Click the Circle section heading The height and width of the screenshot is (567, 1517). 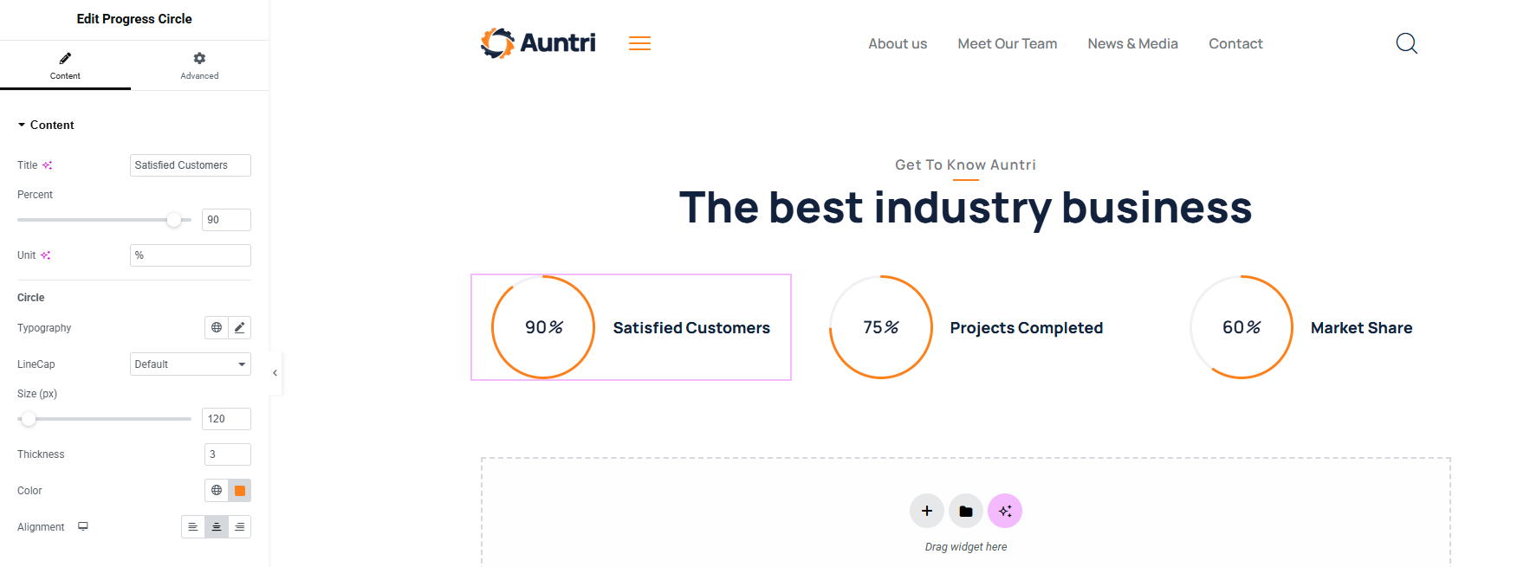(31, 298)
